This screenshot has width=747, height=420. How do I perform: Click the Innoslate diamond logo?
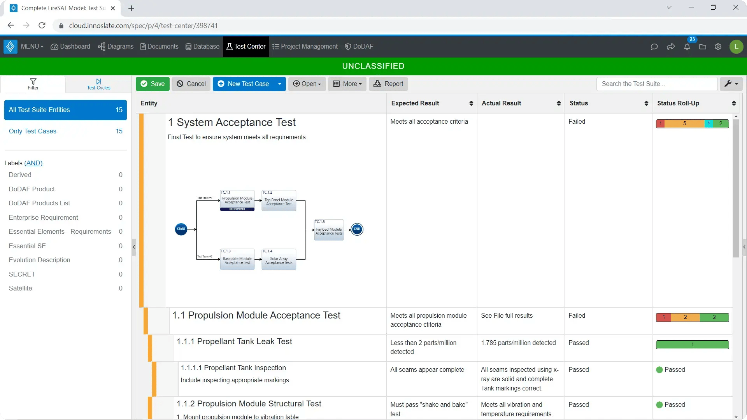11,46
